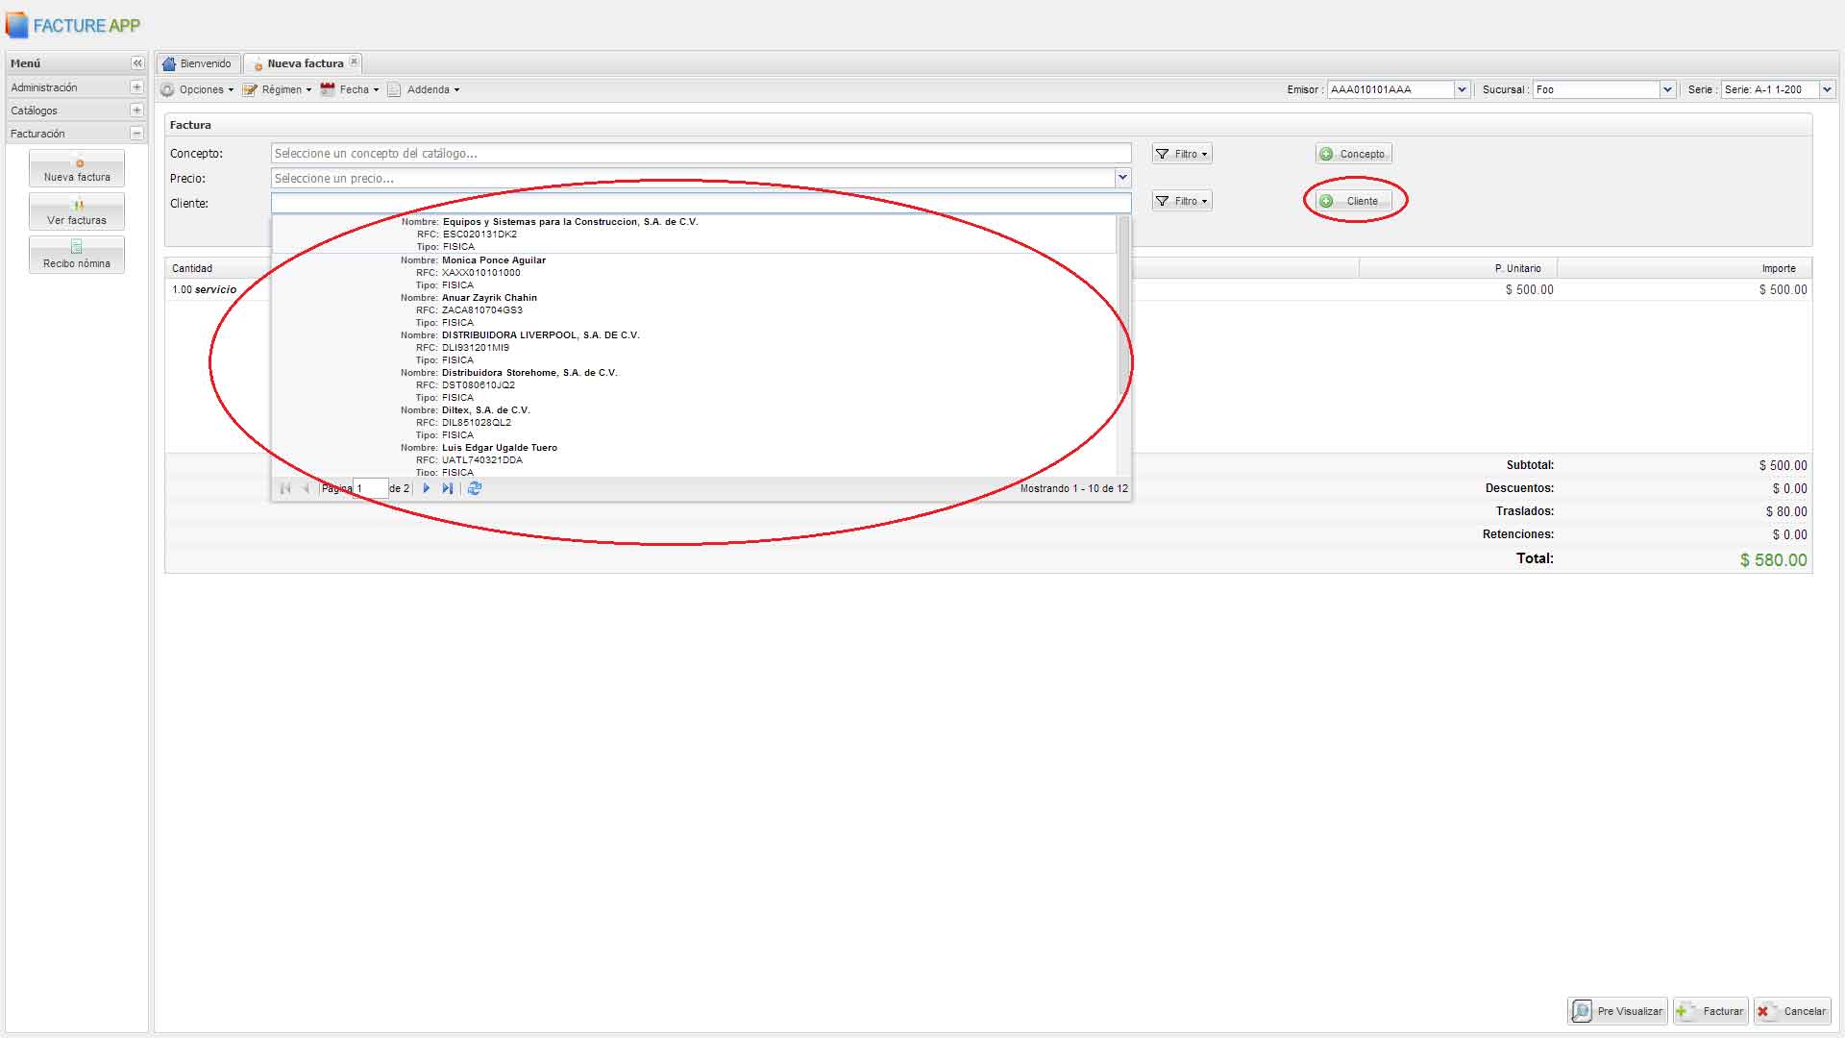Open the Sucursal dropdown arrow

(1667, 89)
